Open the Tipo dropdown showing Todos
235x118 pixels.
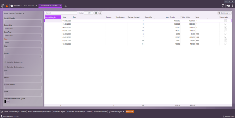pyautogui.click(x=23, y=43)
